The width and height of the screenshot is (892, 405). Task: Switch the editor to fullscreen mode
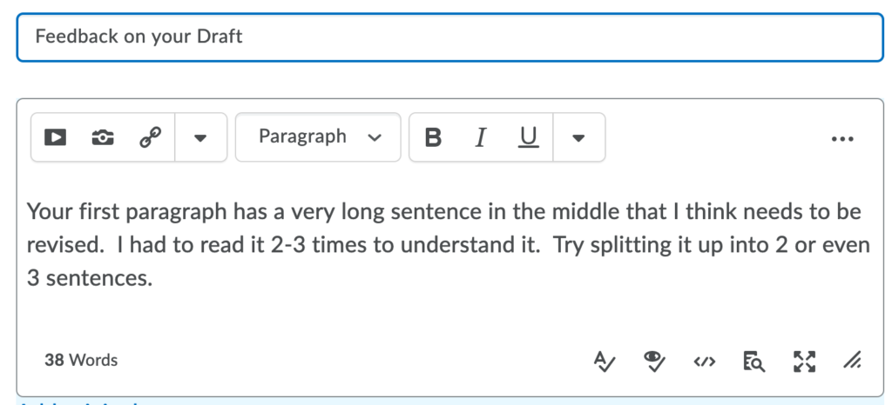coord(804,361)
